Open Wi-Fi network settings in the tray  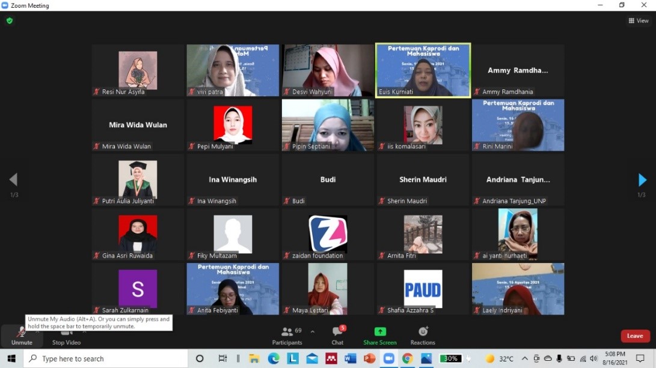[x=583, y=358]
